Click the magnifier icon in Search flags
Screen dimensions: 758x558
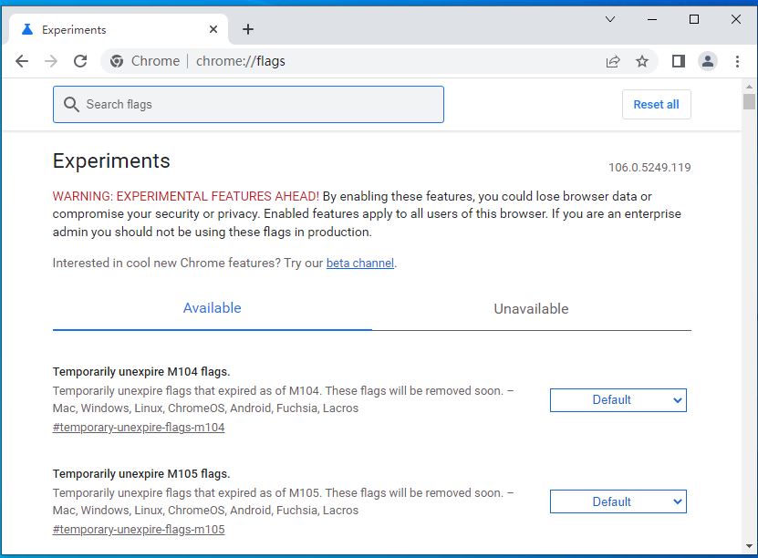click(71, 104)
